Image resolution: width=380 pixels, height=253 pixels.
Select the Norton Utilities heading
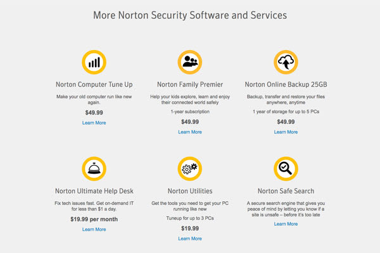pyautogui.click(x=189, y=190)
